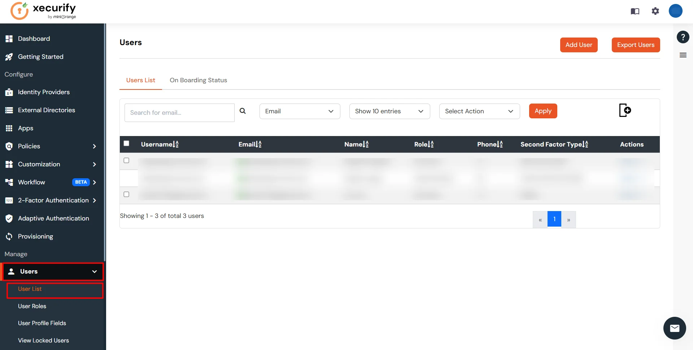Open the User Roles menu item

32,306
